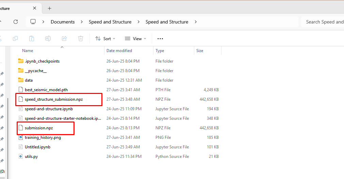This screenshot has height=179, width=344.
Task: Expand chevron after last Speed and Structure
Action: pos(195,22)
